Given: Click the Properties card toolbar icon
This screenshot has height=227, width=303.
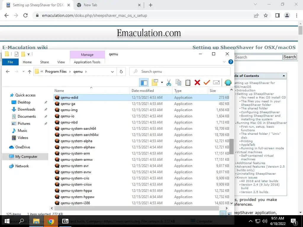Looking at the screenshot, I should tap(216, 82).
